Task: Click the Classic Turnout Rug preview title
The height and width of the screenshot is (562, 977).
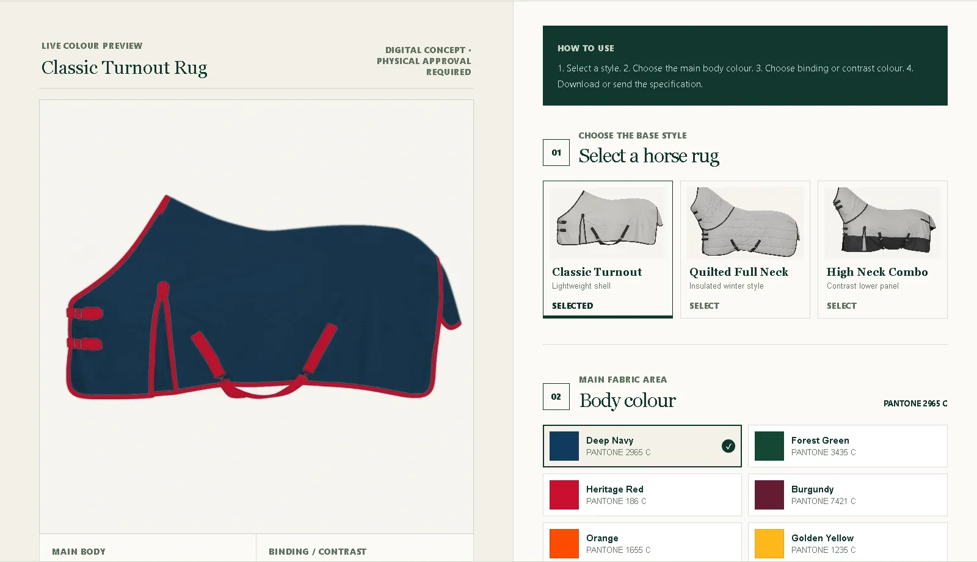Action: click(x=125, y=68)
